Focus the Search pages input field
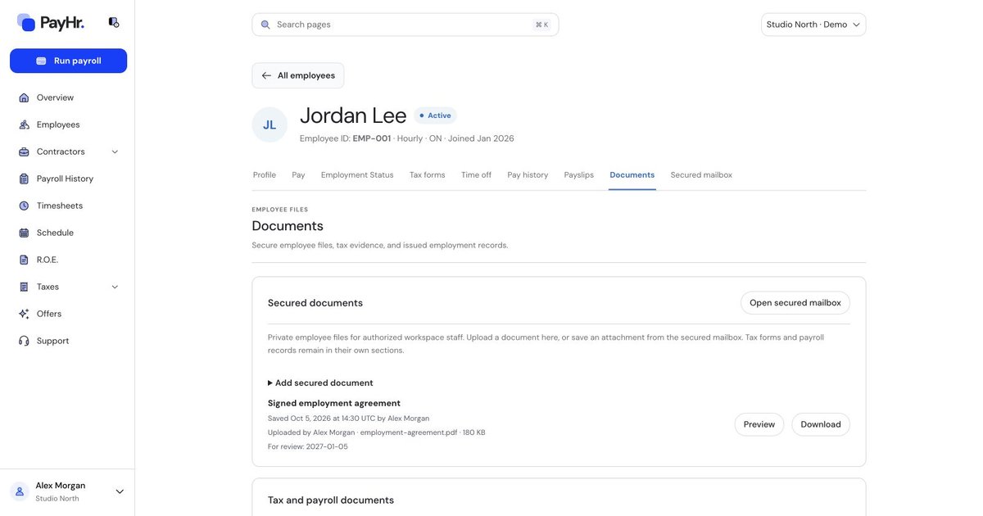The width and height of the screenshot is (983, 516). (x=405, y=25)
